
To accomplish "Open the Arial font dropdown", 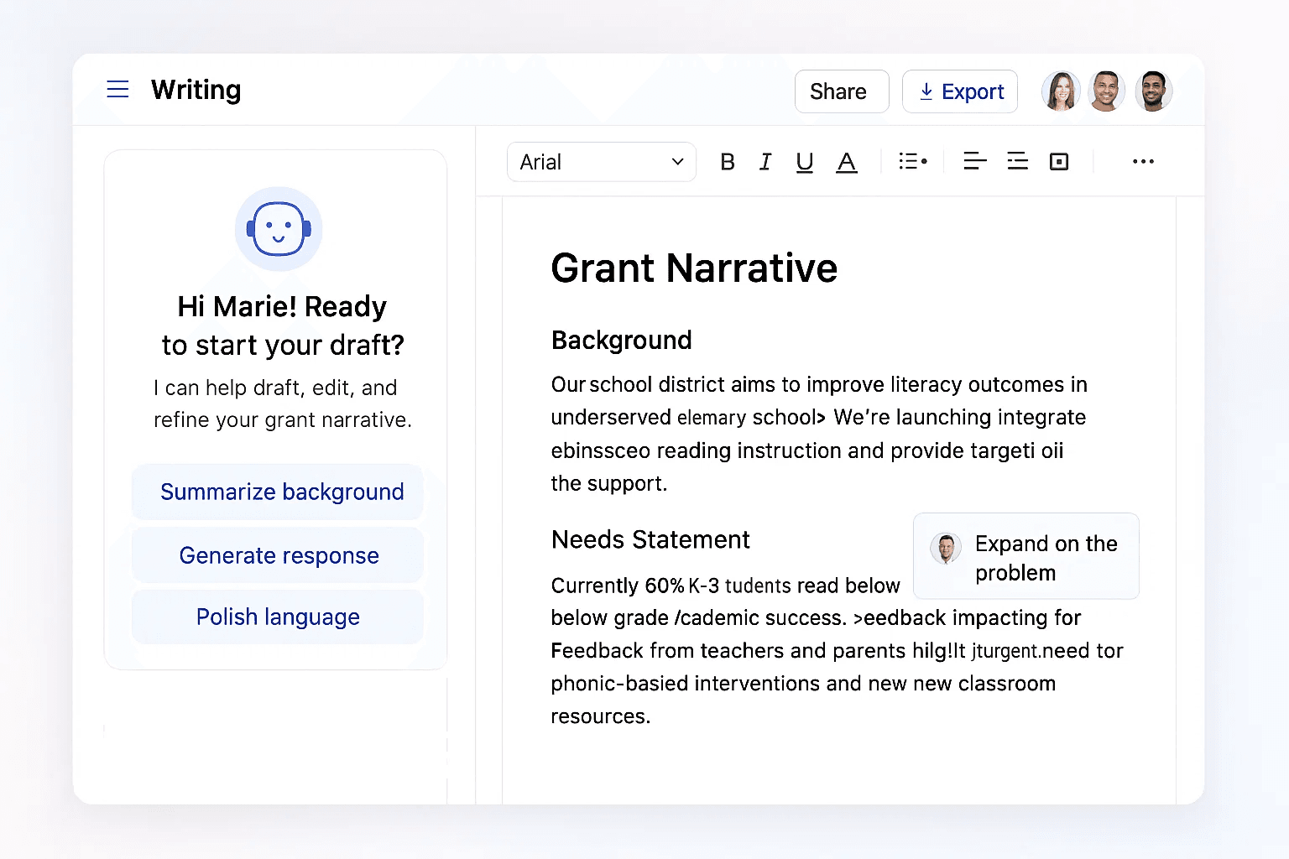I will 601,162.
